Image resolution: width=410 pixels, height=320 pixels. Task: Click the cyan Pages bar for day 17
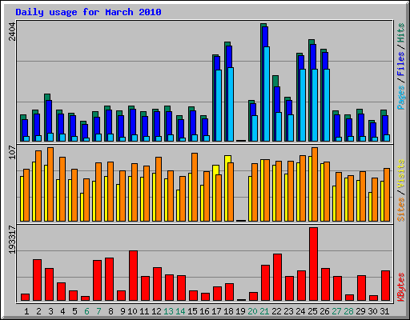coord(219,106)
